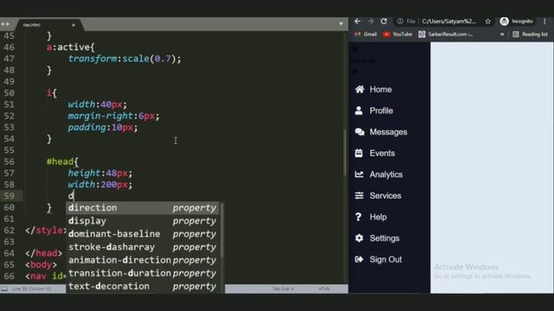Open the Analytics navigation link
This screenshot has width=554, height=311.
coord(386,175)
